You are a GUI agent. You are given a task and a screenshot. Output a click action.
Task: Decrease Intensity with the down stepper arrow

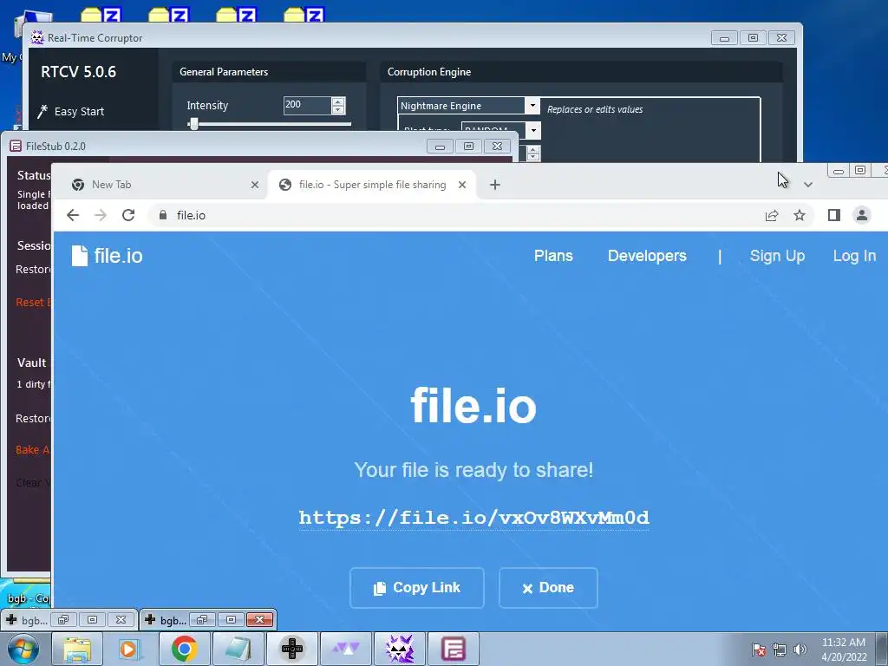pyautogui.click(x=338, y=109)
